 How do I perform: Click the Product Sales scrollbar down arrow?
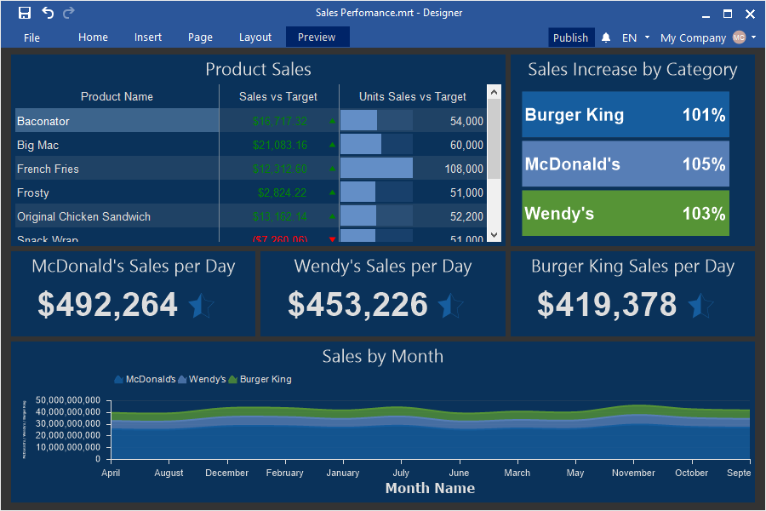pyautogui.click(x=494, y=235)
